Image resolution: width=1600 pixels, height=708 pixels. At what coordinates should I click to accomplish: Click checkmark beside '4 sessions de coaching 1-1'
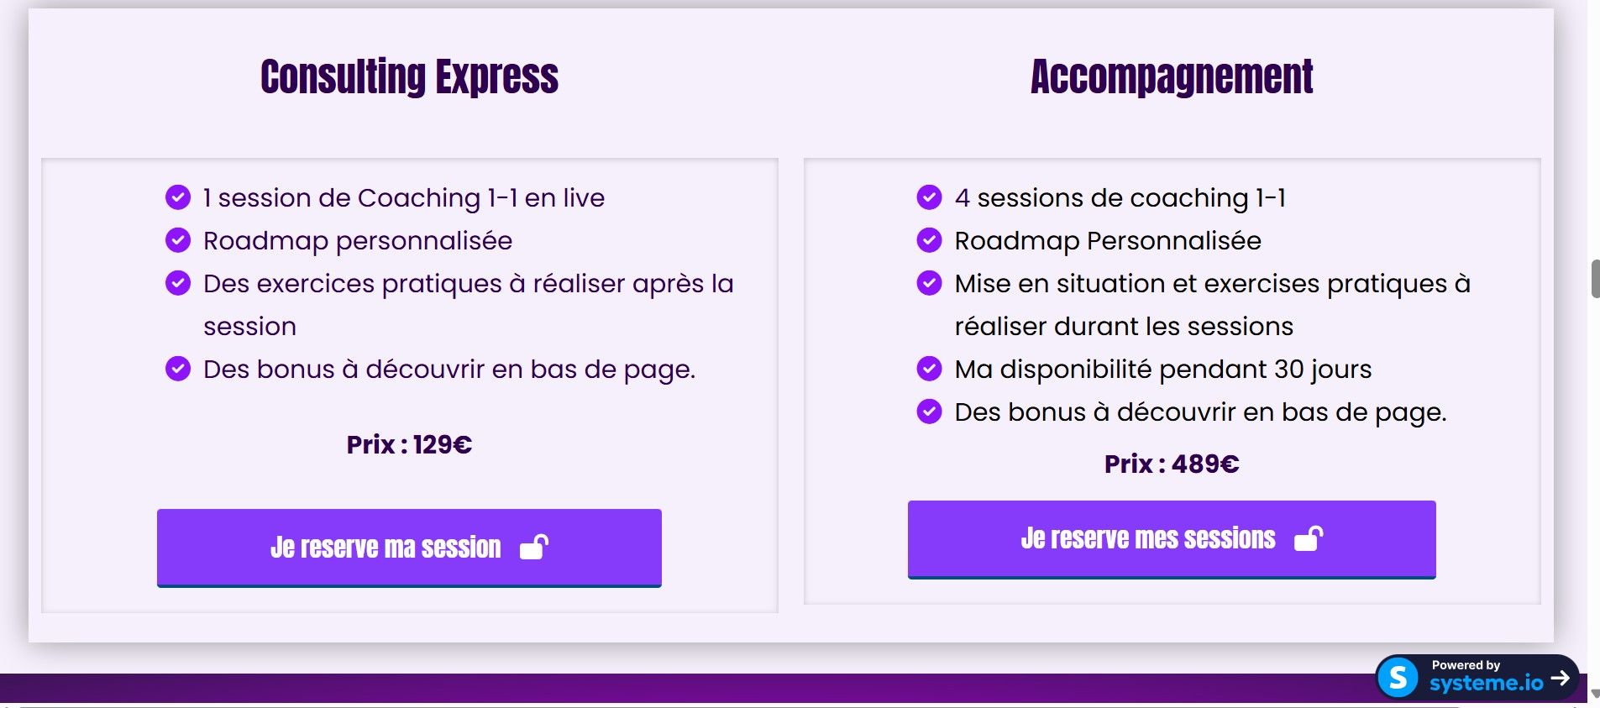(x=929, y=197)
